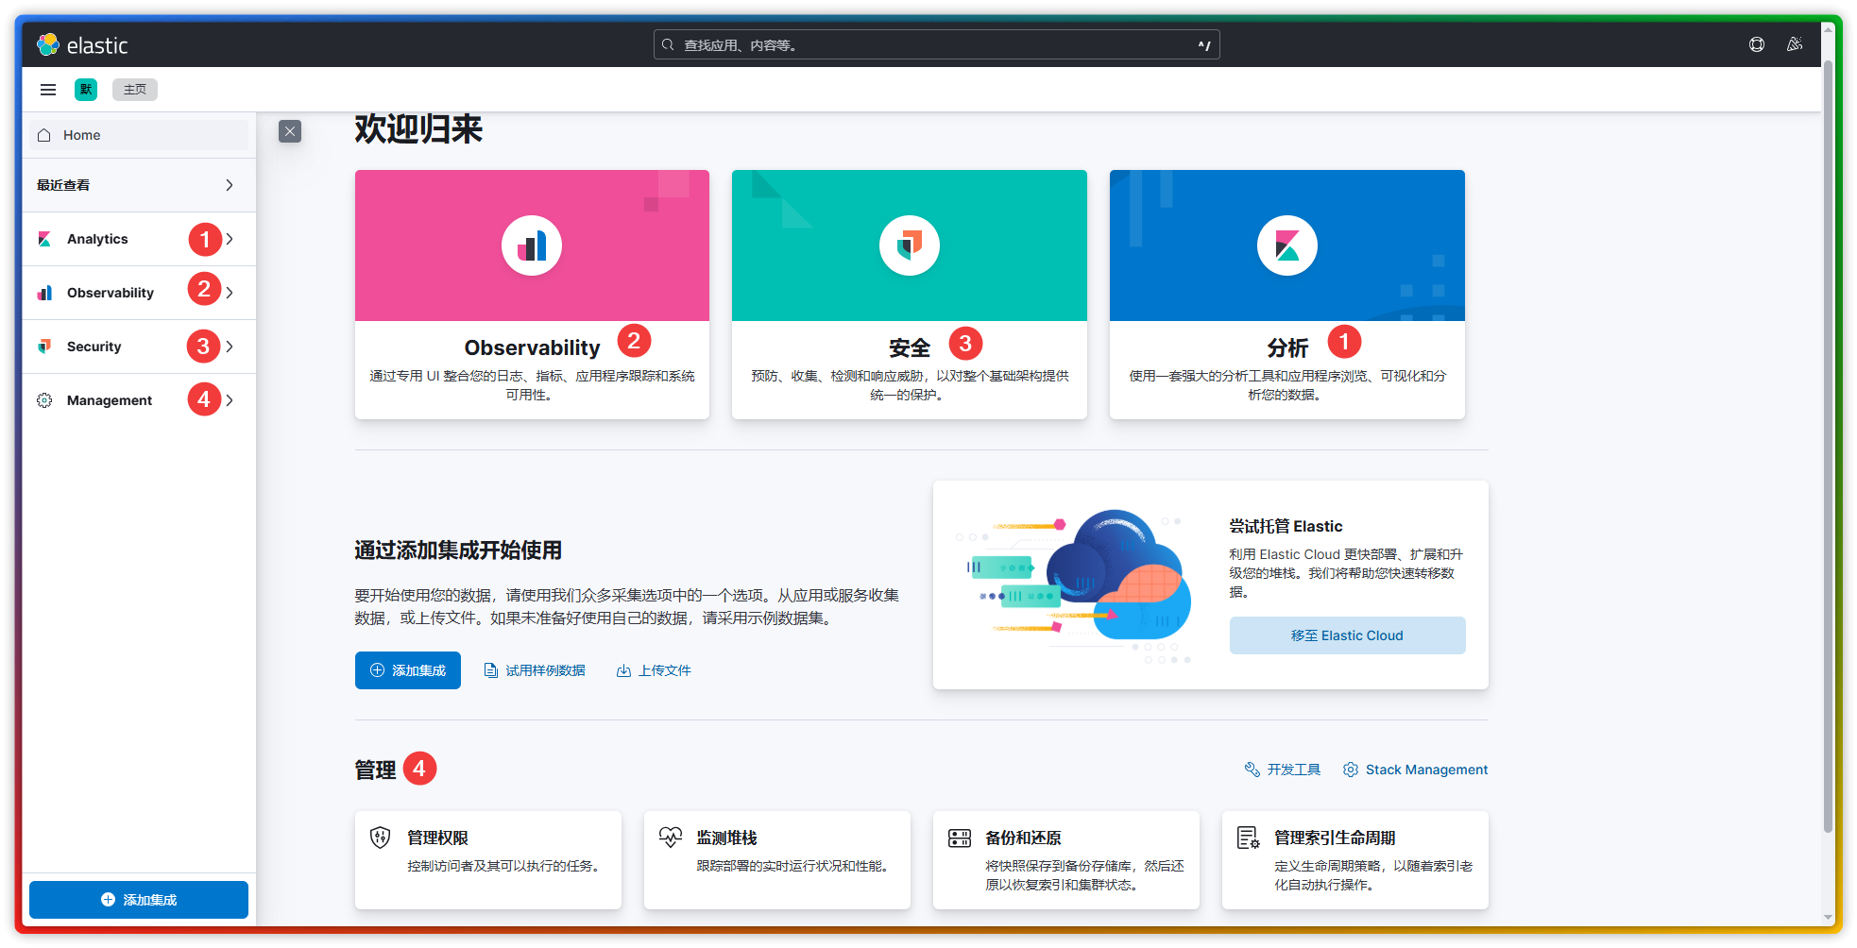Click the 主页 breadcrumb
Screen dimensions: 1857x948
click(135, 90)
